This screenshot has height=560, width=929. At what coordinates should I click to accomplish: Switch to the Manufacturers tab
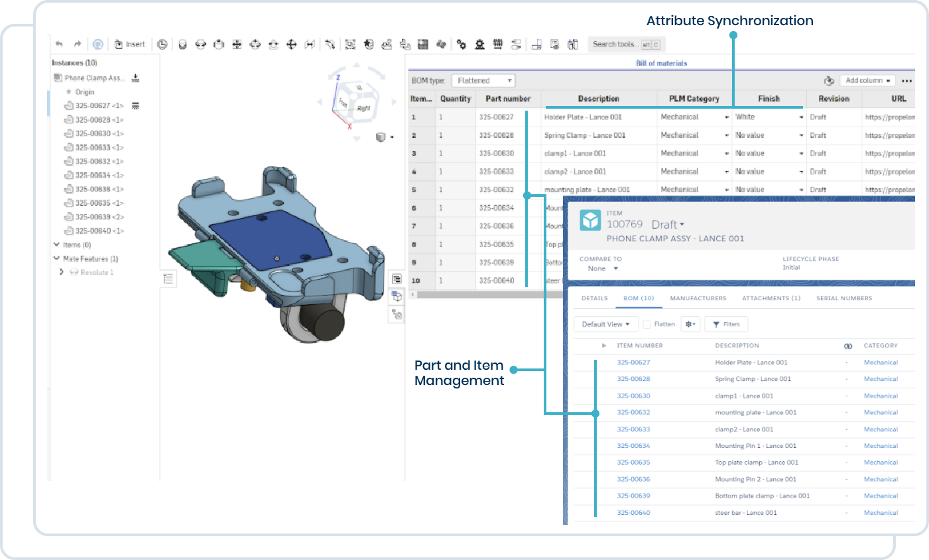pyautogui.click(x=698, y=298)
